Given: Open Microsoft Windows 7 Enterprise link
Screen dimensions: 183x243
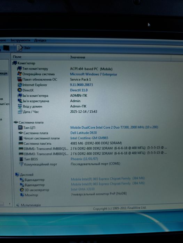Looking at the screenshot, I should [x=93, y=74].
